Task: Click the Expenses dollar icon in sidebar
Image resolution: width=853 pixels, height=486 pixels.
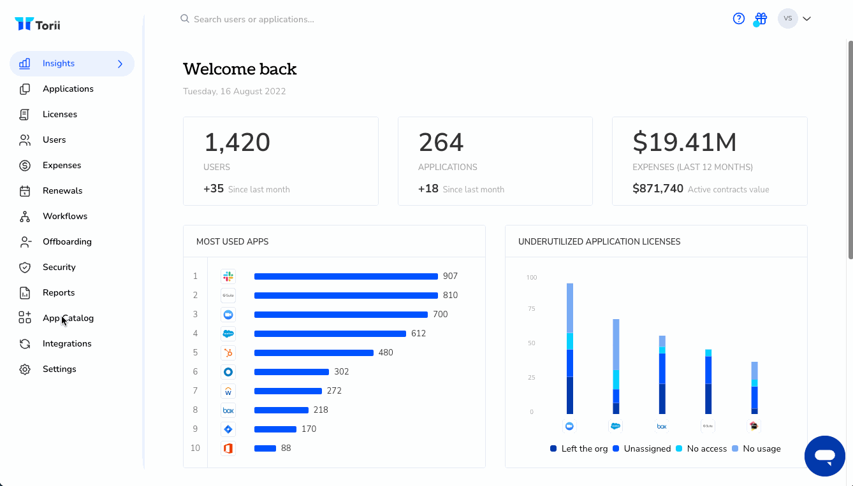Action: tap(25, 166)
